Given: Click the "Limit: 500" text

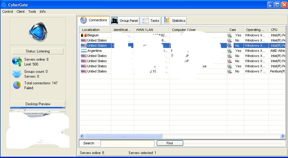Looking at the screenshot, I should [x=31, y=64].
